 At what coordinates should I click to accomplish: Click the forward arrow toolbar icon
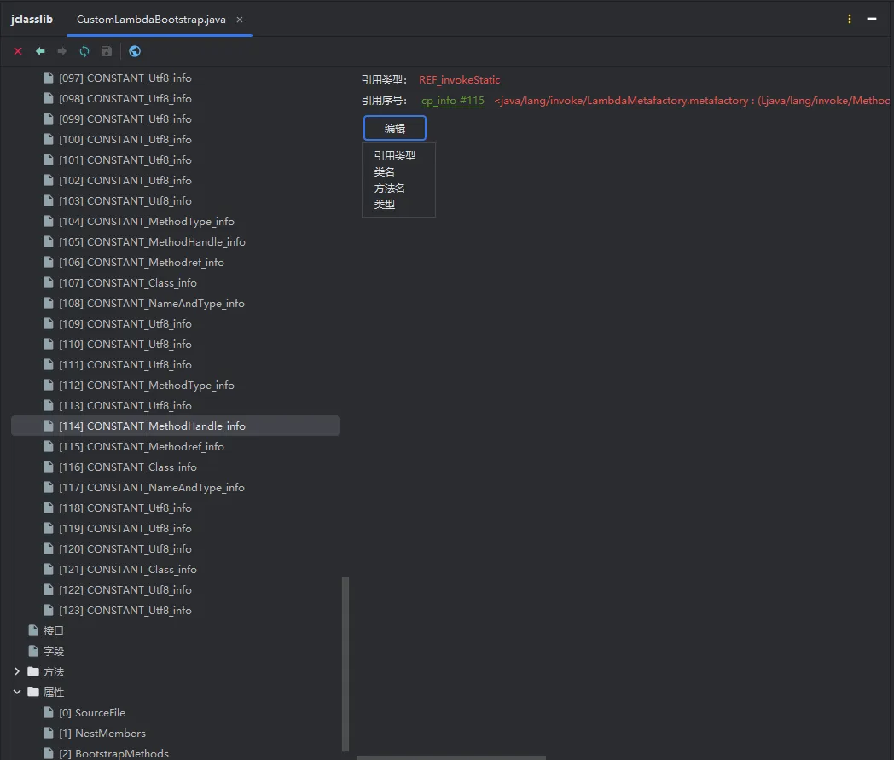61,51
